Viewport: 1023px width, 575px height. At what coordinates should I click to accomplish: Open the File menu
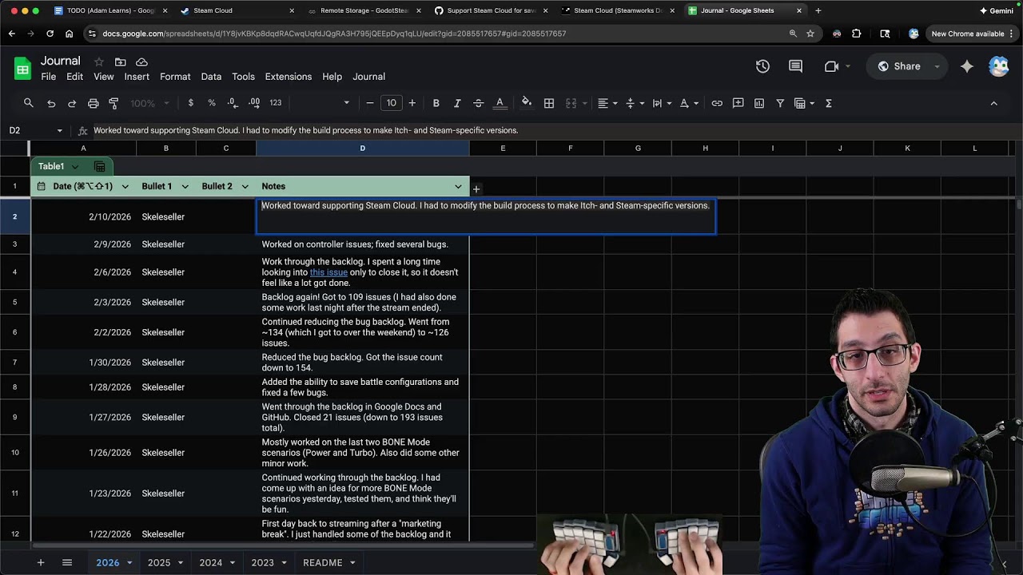(49, 77)
